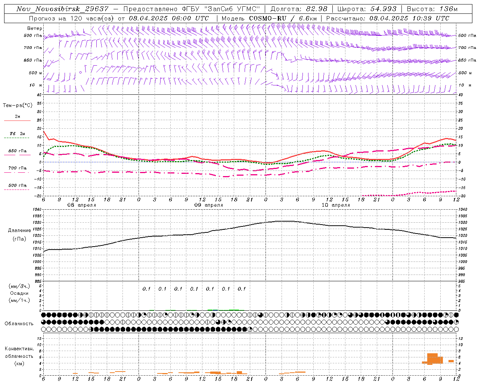Click the Высота: 136м field
Viewport: 478px width, 382px height.
pyautogui.click(x=432, y=9)
